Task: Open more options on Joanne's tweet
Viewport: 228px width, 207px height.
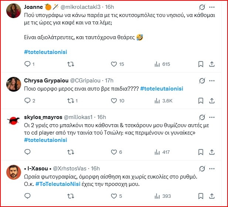Action: click(212, 7)
